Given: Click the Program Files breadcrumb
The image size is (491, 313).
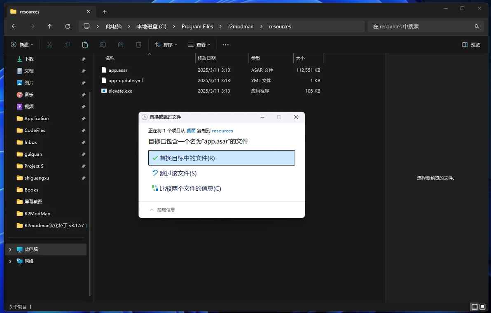Looking at the screenshot, I should tap(197, 27).
